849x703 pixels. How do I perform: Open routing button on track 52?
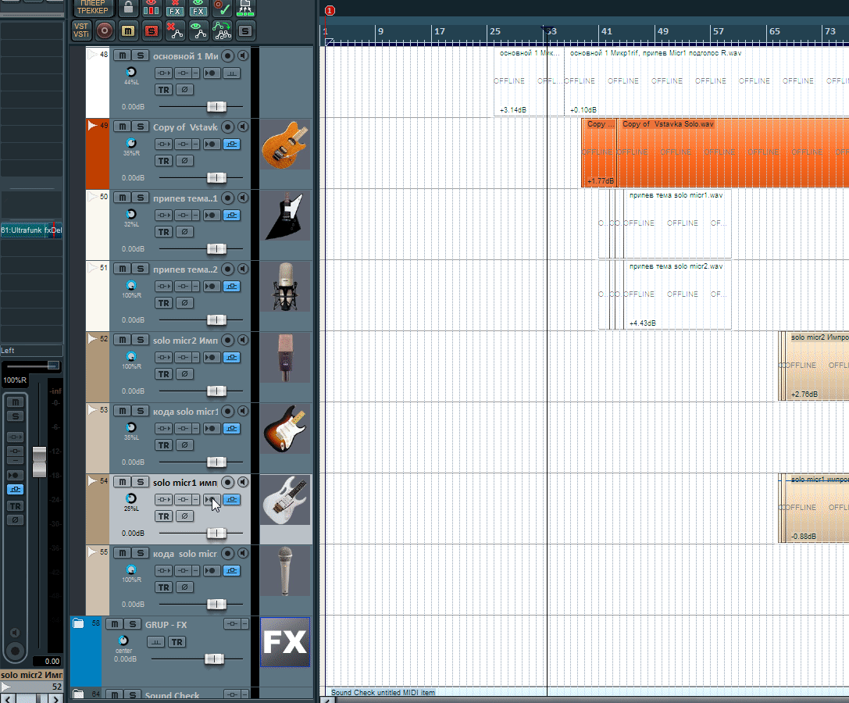pyautogui.click(x=163, y=358)
